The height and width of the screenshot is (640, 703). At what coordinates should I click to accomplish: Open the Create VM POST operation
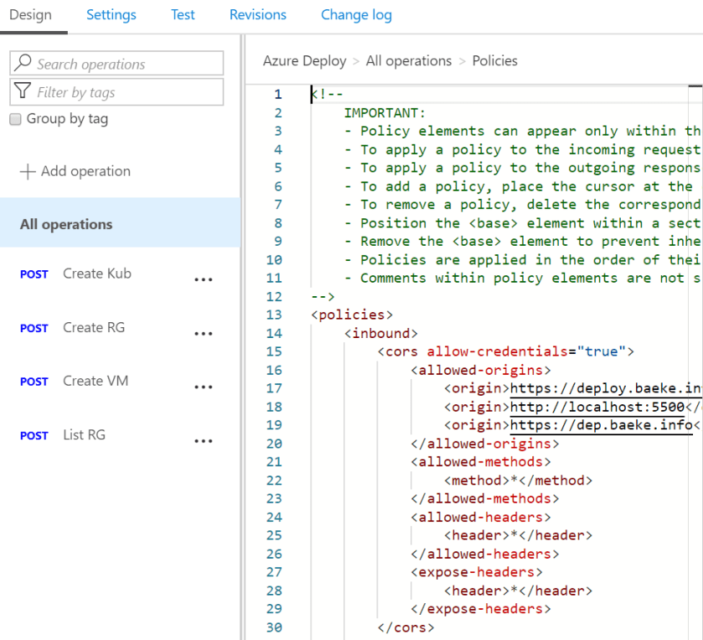pos(96,381)
